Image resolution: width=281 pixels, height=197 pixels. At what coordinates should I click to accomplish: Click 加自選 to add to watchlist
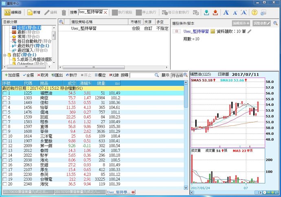[12, 75]
